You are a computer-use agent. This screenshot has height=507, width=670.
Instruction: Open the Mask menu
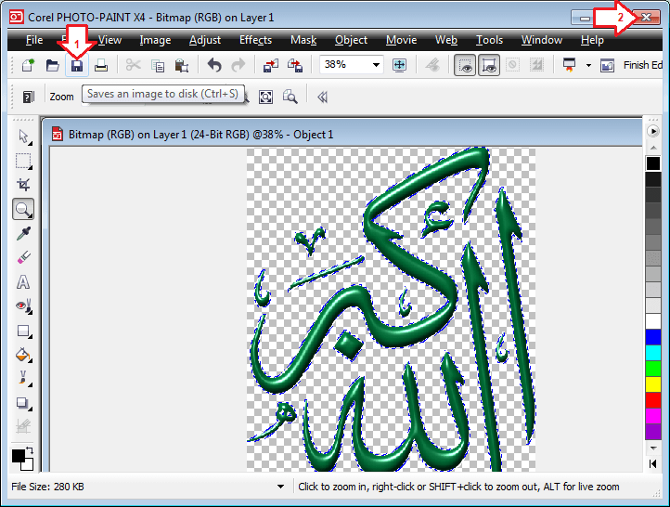tap(303, 40)
